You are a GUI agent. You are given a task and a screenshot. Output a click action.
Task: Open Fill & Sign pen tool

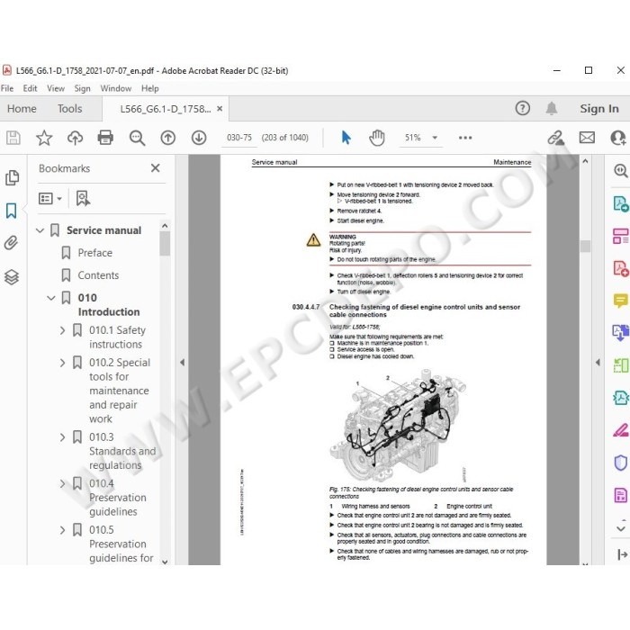point(621,430)
